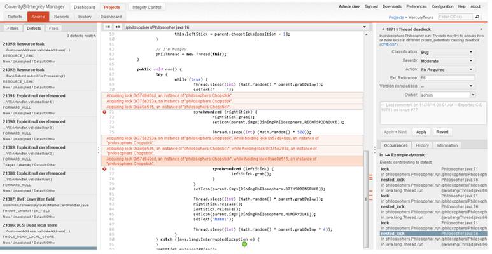Click the second event navigation icon above the code
Screen dimensions: 492x254
(x=117, y=28)
